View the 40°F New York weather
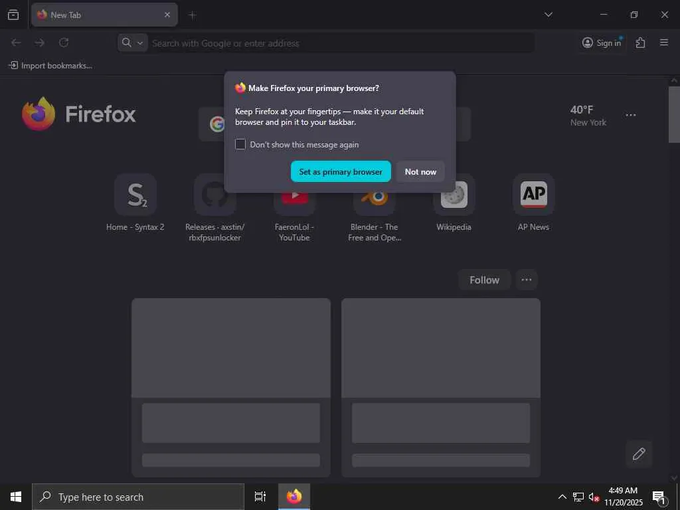Viewport: 680px width, 510px height. pos(588,116)
